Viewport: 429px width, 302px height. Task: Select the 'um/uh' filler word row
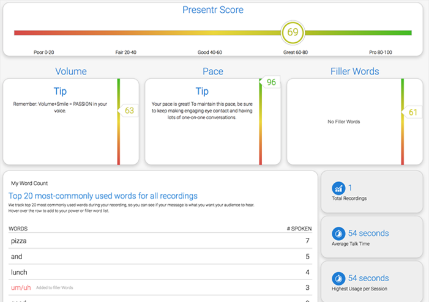[160, 287]
